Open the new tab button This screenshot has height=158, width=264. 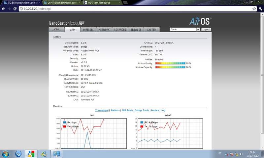125,3
